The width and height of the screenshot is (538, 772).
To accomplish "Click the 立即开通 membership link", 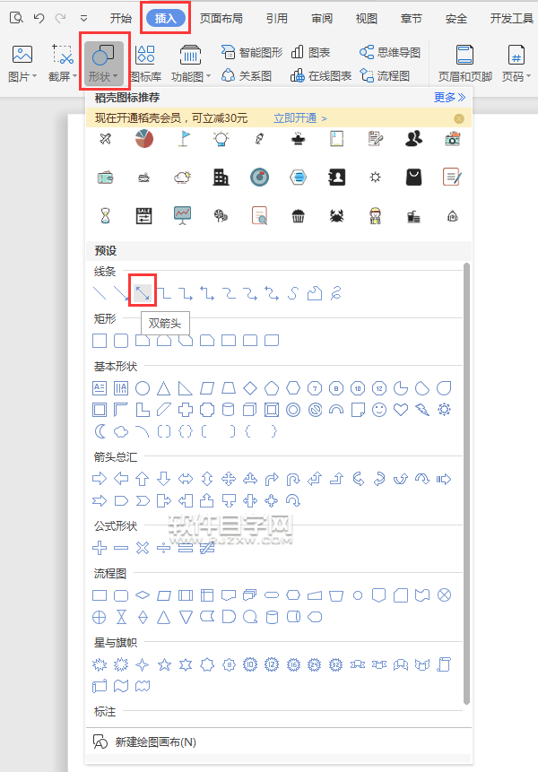I will (299, 118).
